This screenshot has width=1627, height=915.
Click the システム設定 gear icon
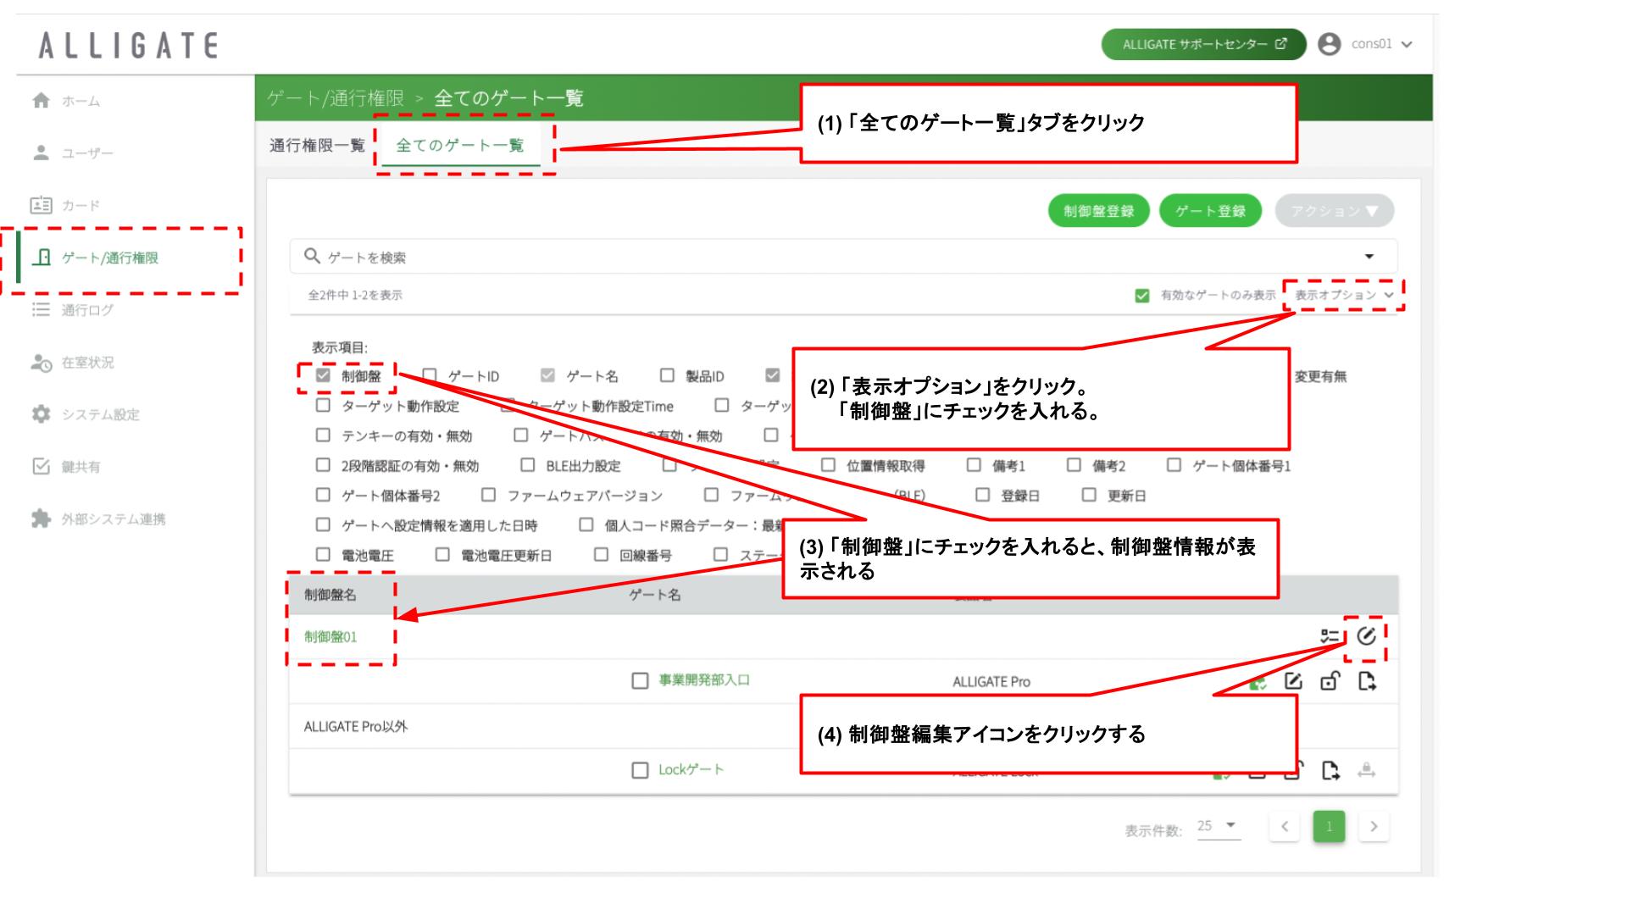tap(41, 414)
